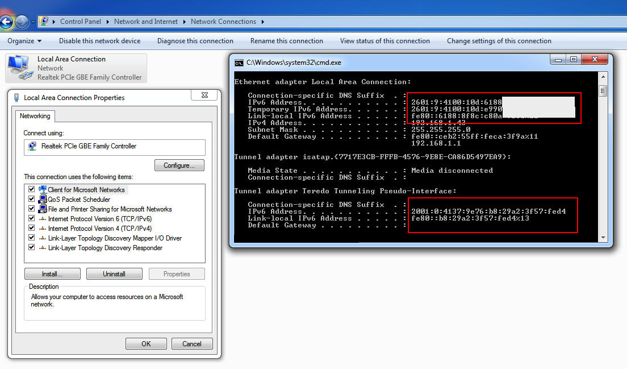Image resolution: width=627 pixels, height=369 pixels.
Task: Click File and Printer Sharing icon
Action: click(x=43, y=209)
